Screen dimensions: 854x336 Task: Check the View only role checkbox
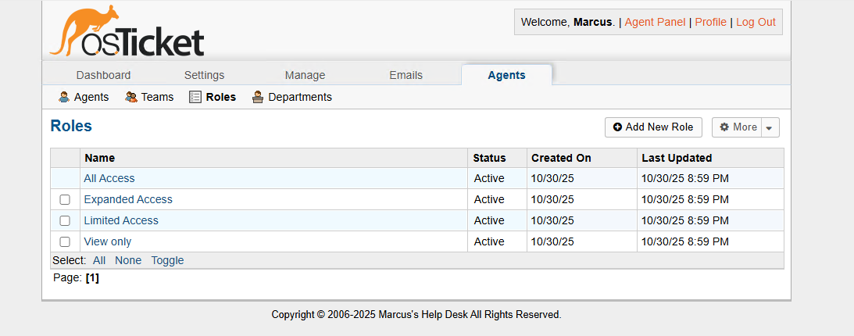point(65,242)
